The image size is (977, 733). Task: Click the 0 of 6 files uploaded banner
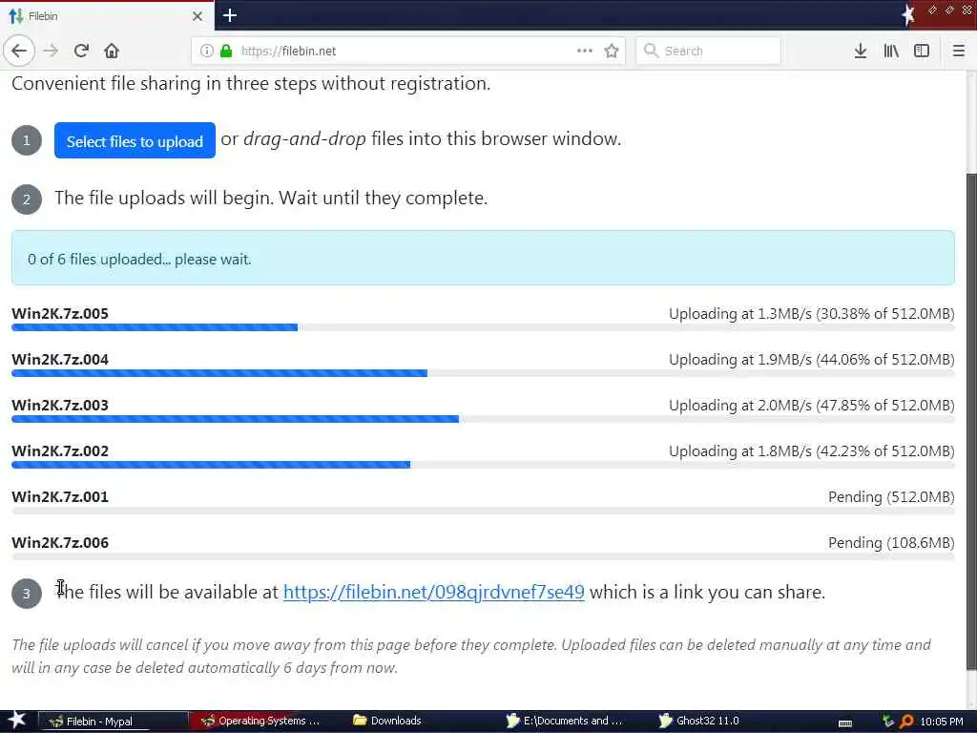pyautogui.click(x=483, y=258)
